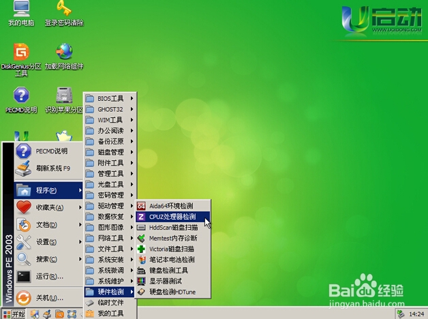Launch DiskGenius分区工具 desktop icon
Screen dimensions: 428x319
click(21, 59)
